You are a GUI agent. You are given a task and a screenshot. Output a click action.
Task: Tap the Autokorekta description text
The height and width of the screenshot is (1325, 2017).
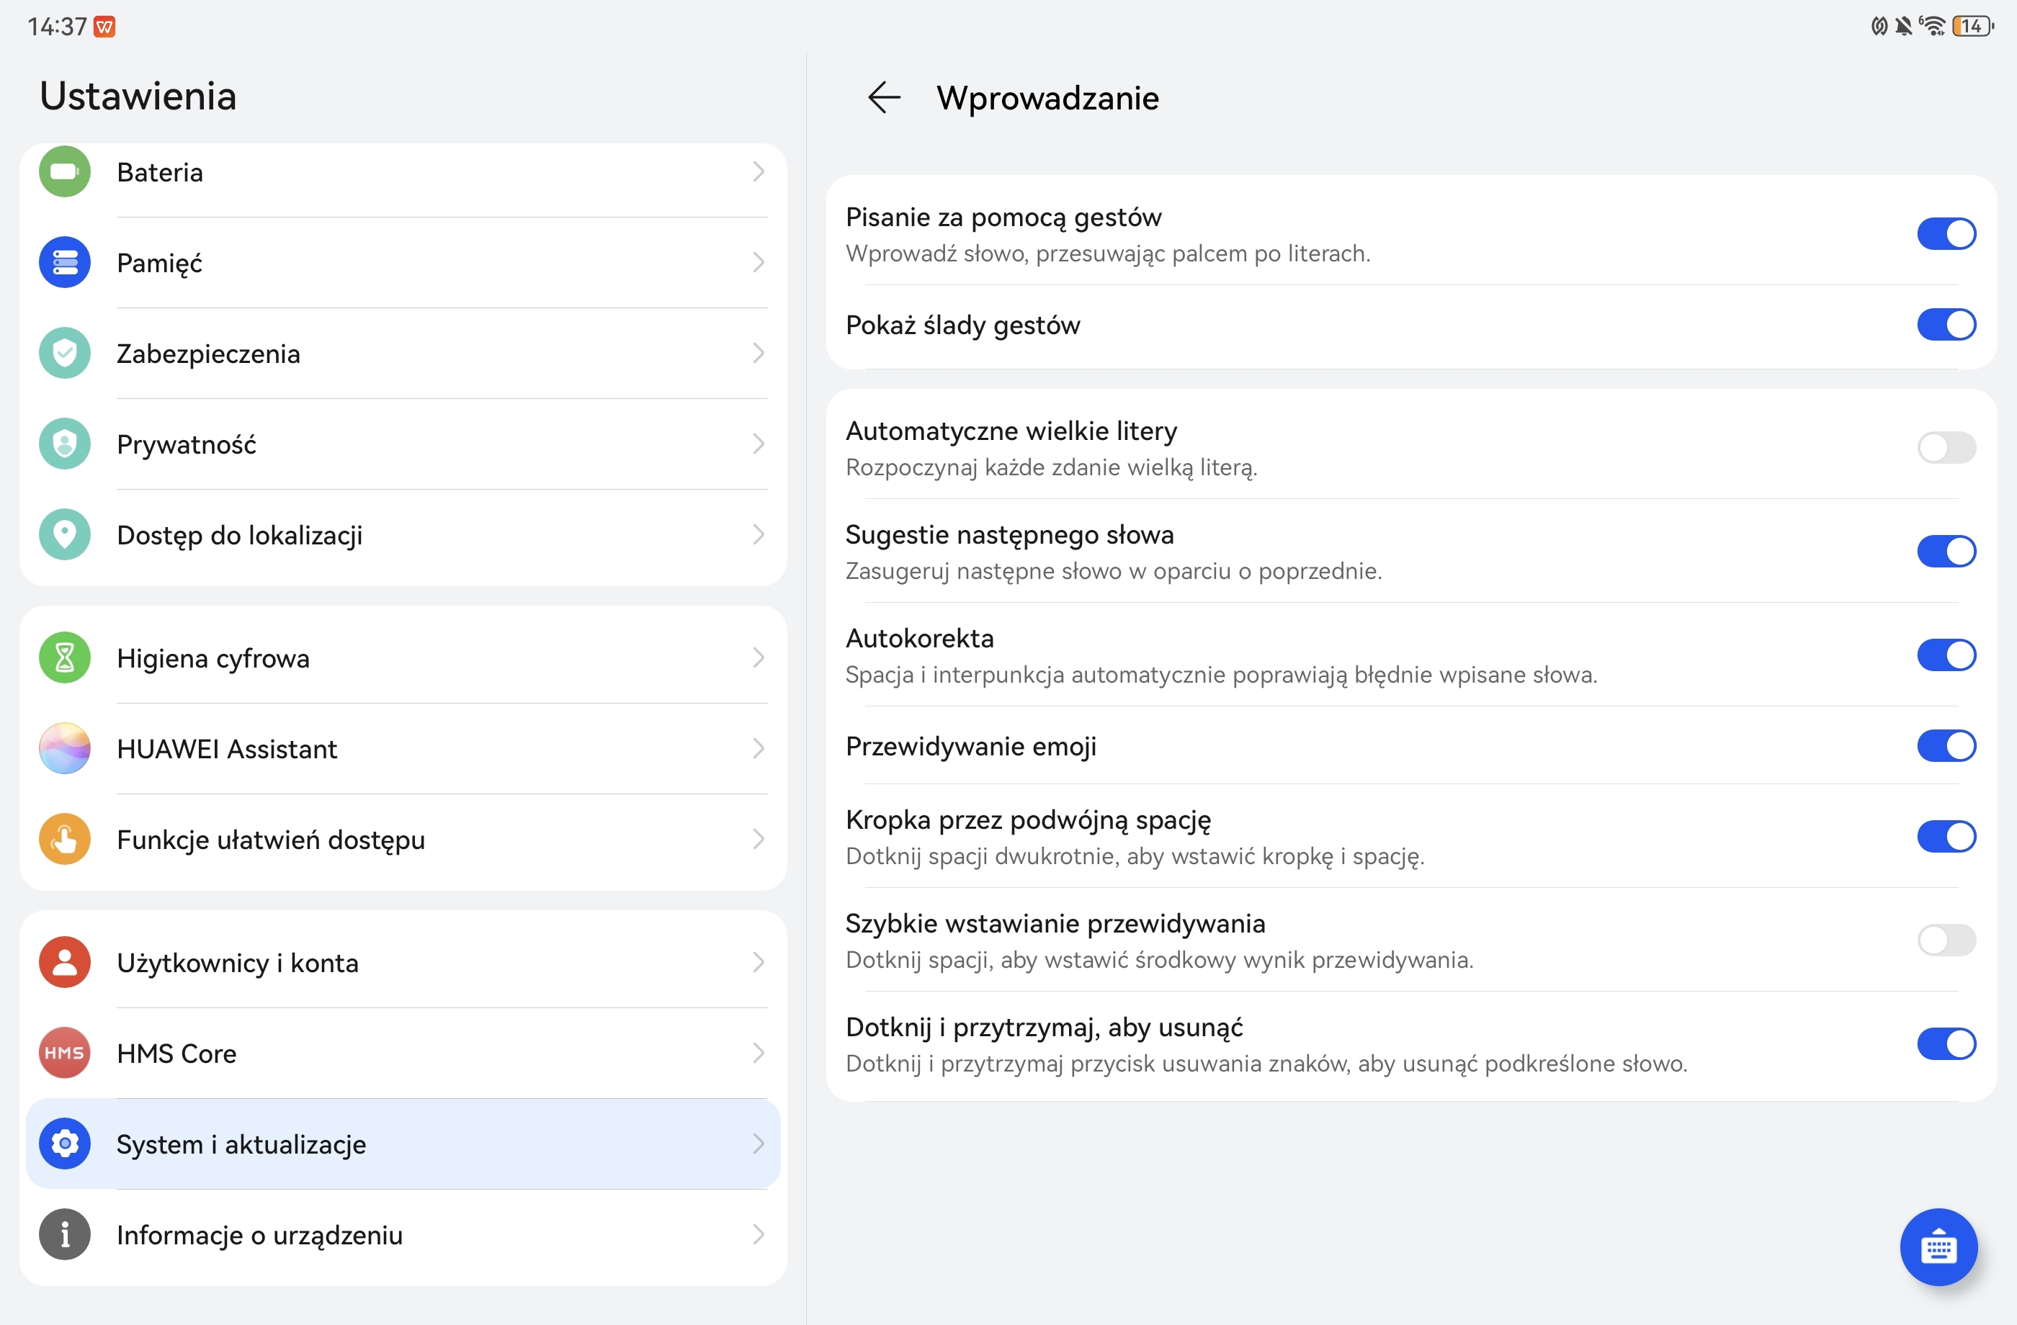point(1221,674)
